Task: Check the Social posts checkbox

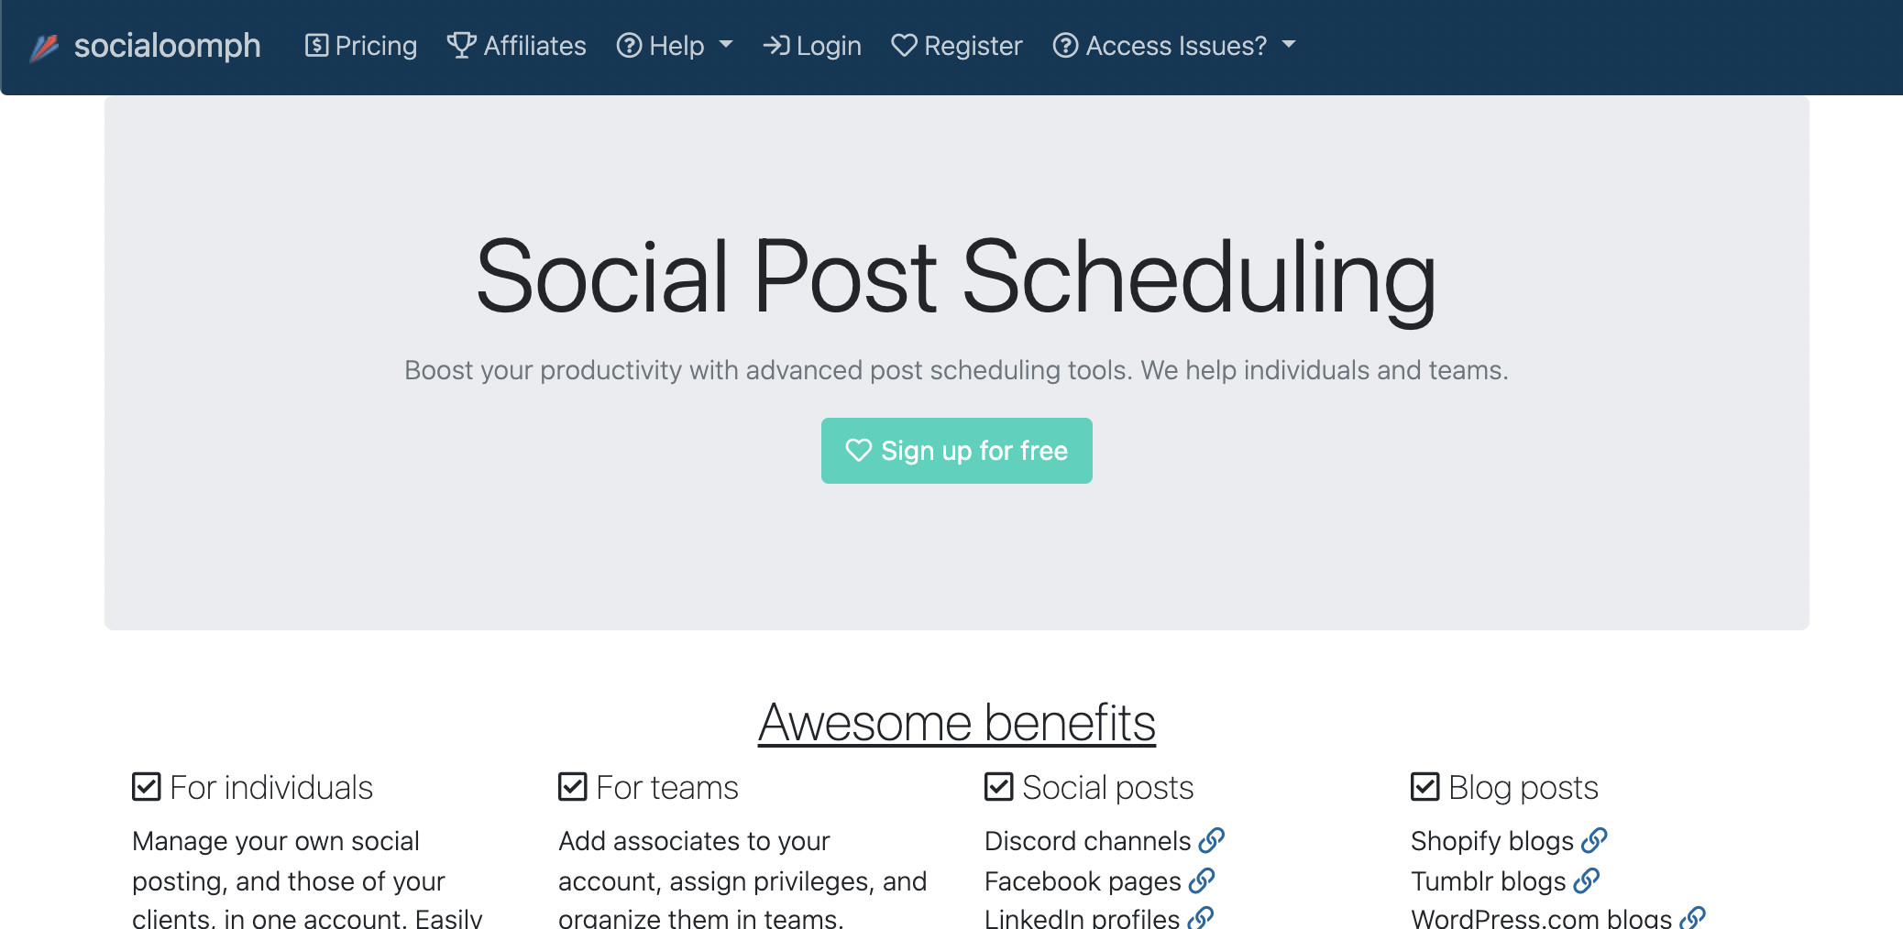Action: click(998, 786)
